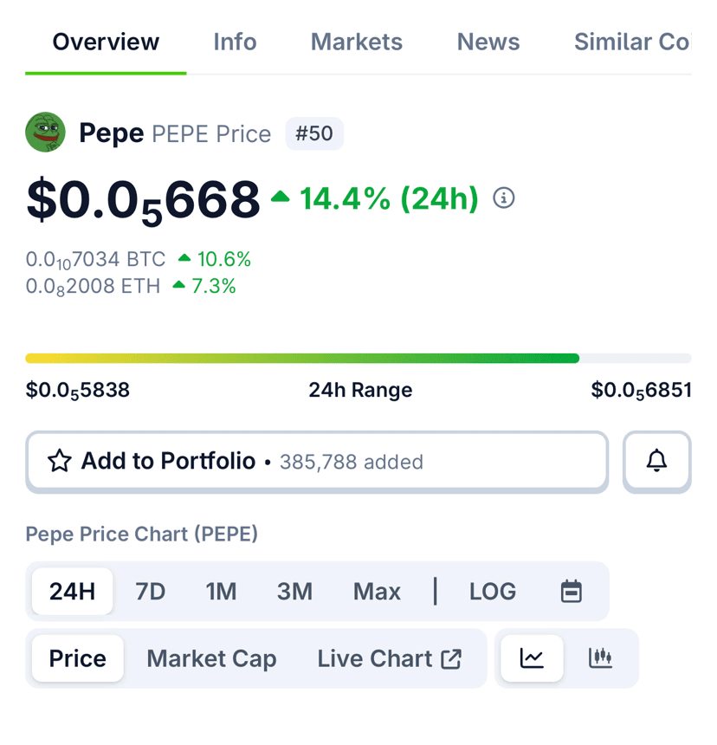
Task: Select the 24H time range
Action: (73, 592)
